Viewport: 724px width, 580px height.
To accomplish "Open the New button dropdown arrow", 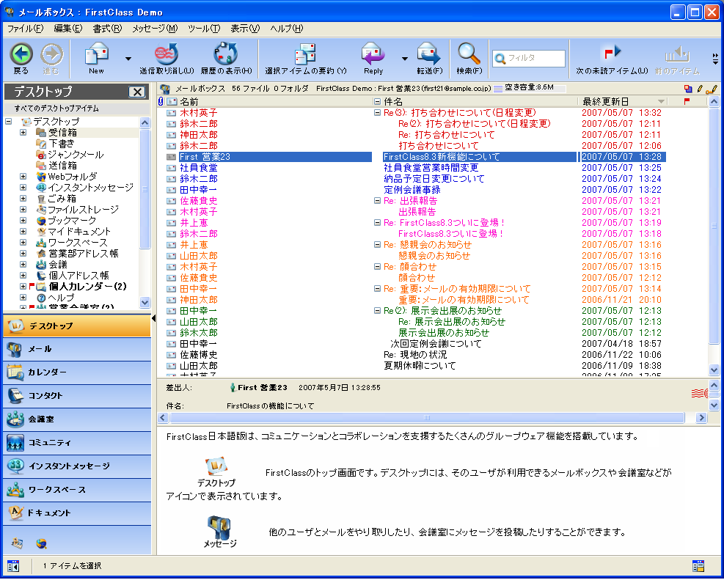I will coord(128,59).
